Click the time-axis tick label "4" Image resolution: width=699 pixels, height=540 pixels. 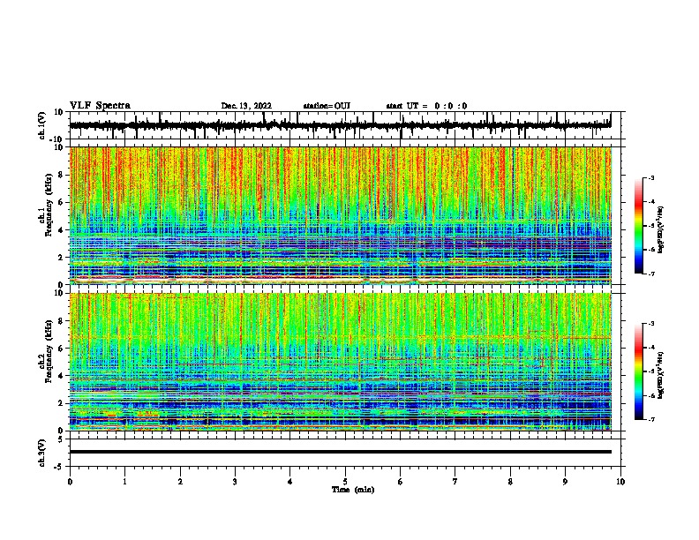pyautogui.click(x=290, y=482)
